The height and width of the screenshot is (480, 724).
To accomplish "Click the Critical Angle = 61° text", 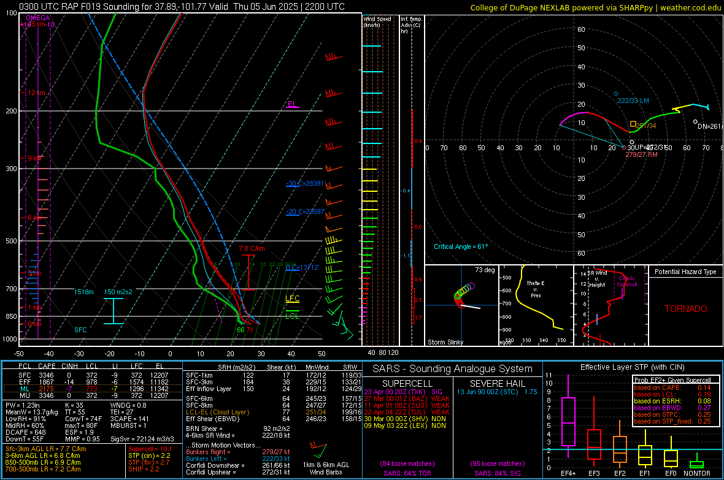I will click(461, 246).
